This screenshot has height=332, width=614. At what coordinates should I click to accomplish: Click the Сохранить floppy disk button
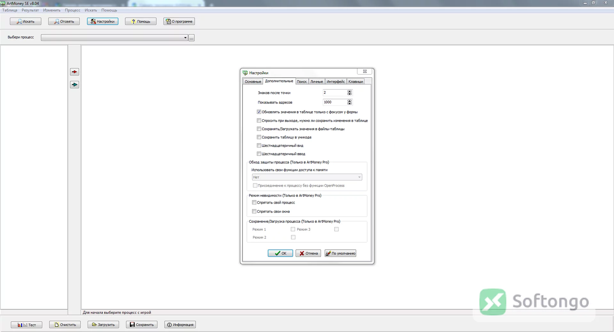142,325
